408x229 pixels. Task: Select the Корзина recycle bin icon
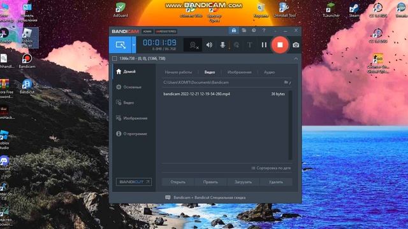coord(261,10)
